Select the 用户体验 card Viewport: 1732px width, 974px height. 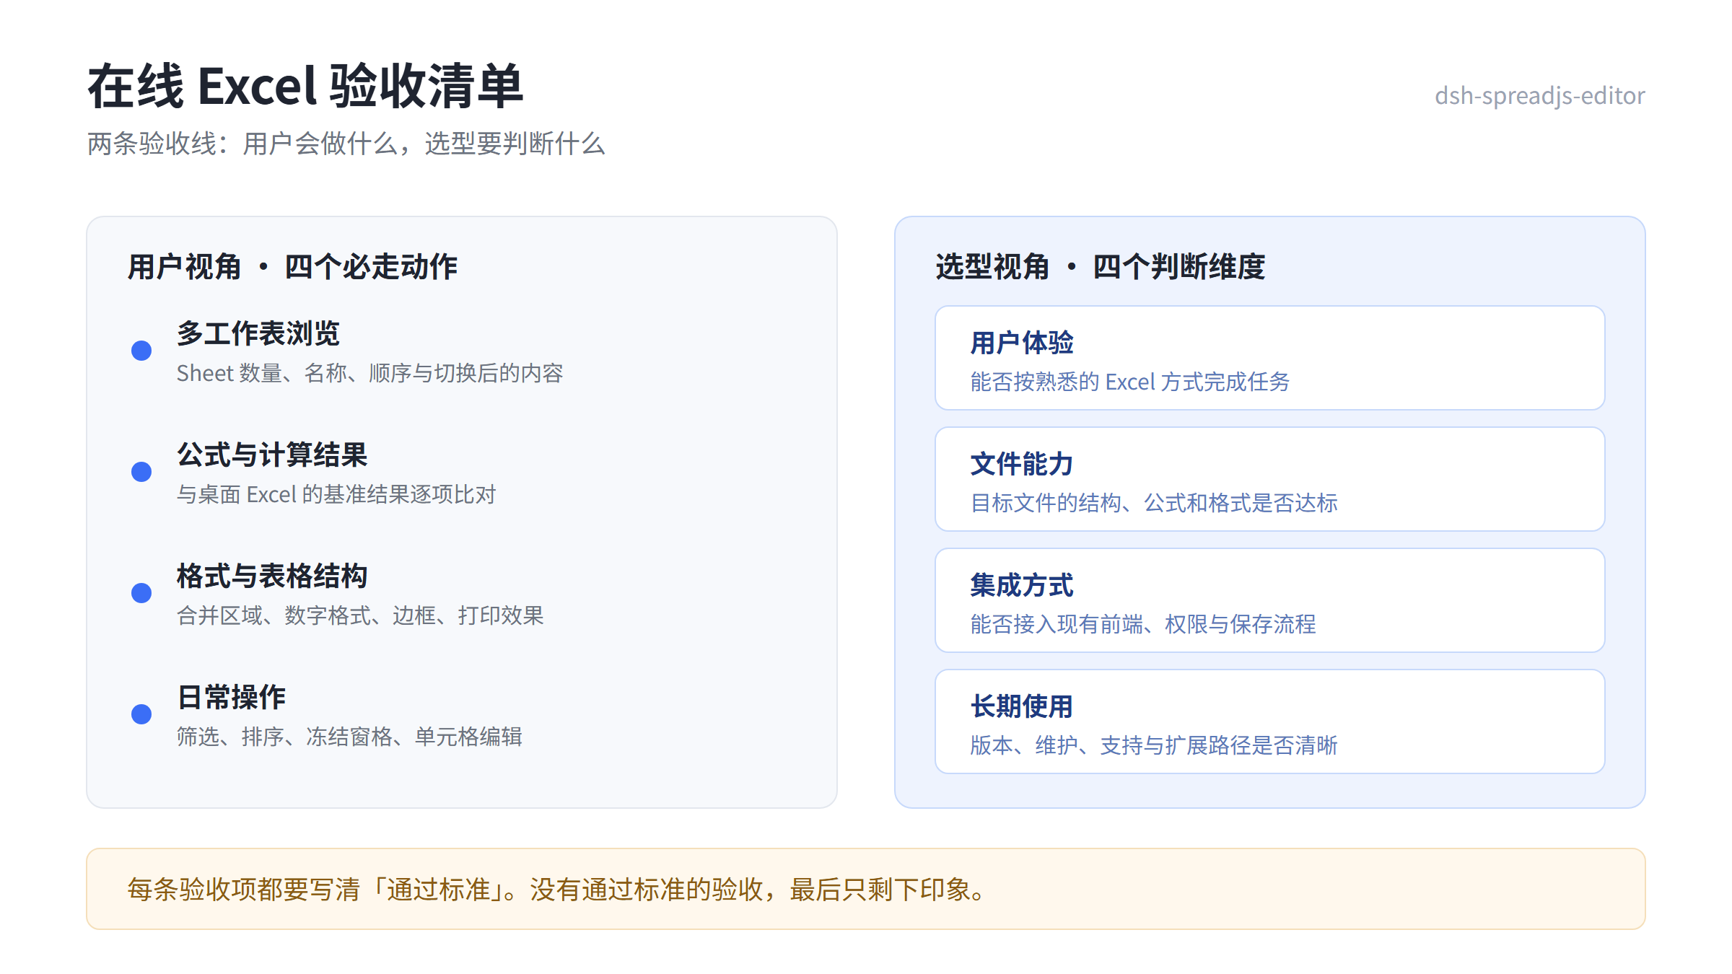click(1270, 358)
